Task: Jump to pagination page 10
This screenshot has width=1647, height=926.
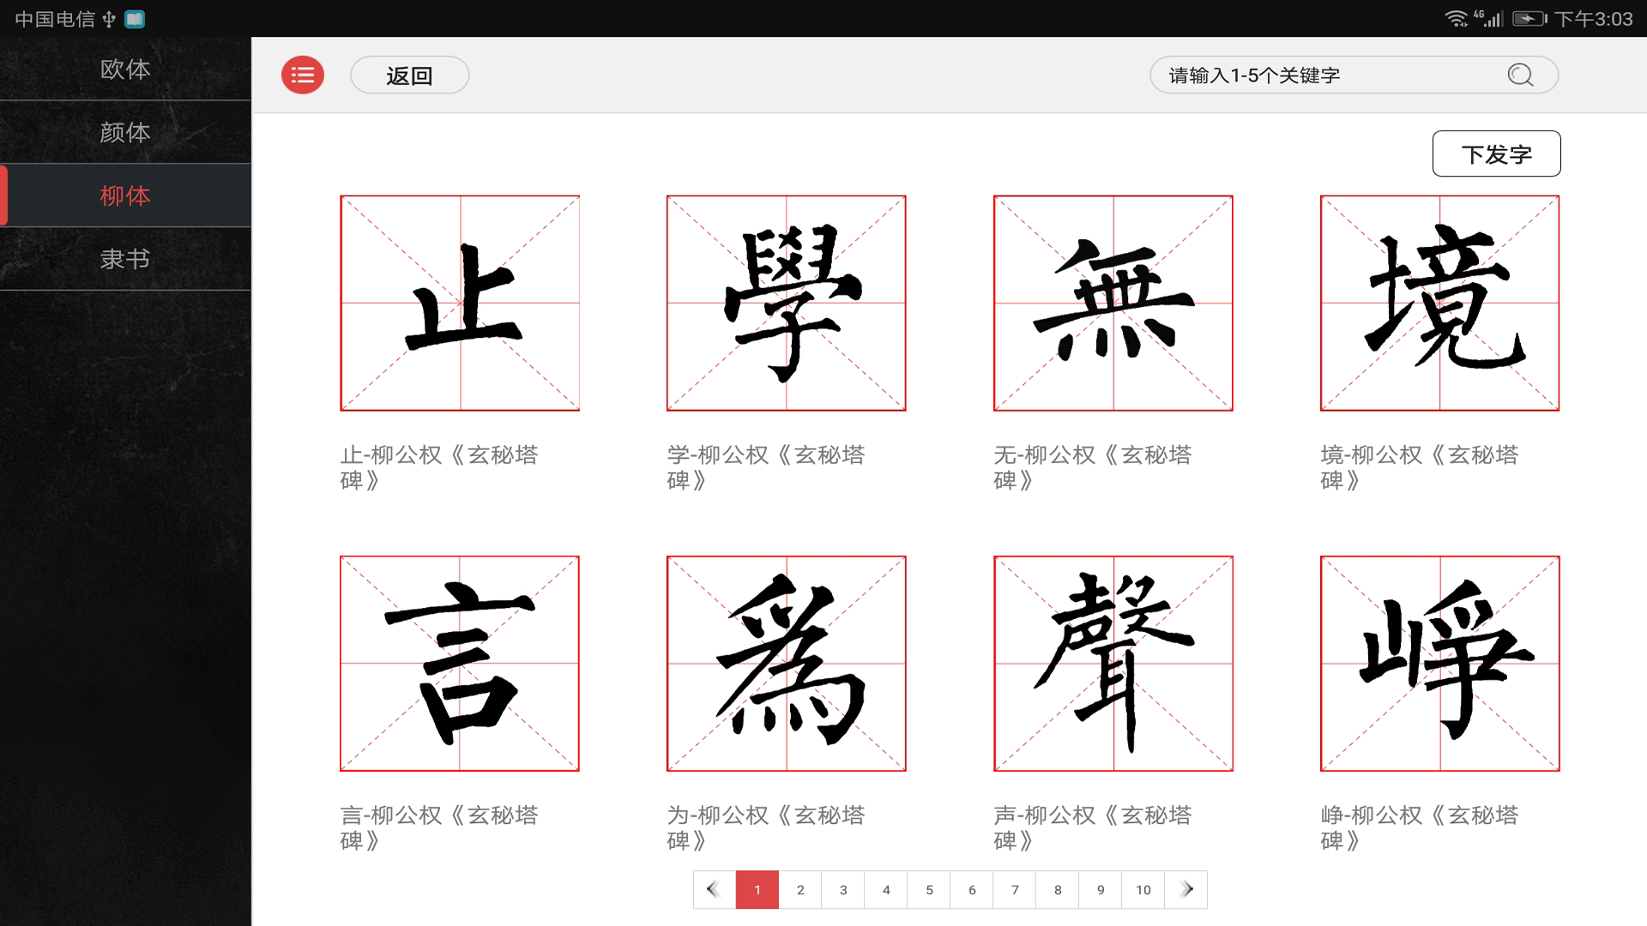Action: click(1143, 890)
